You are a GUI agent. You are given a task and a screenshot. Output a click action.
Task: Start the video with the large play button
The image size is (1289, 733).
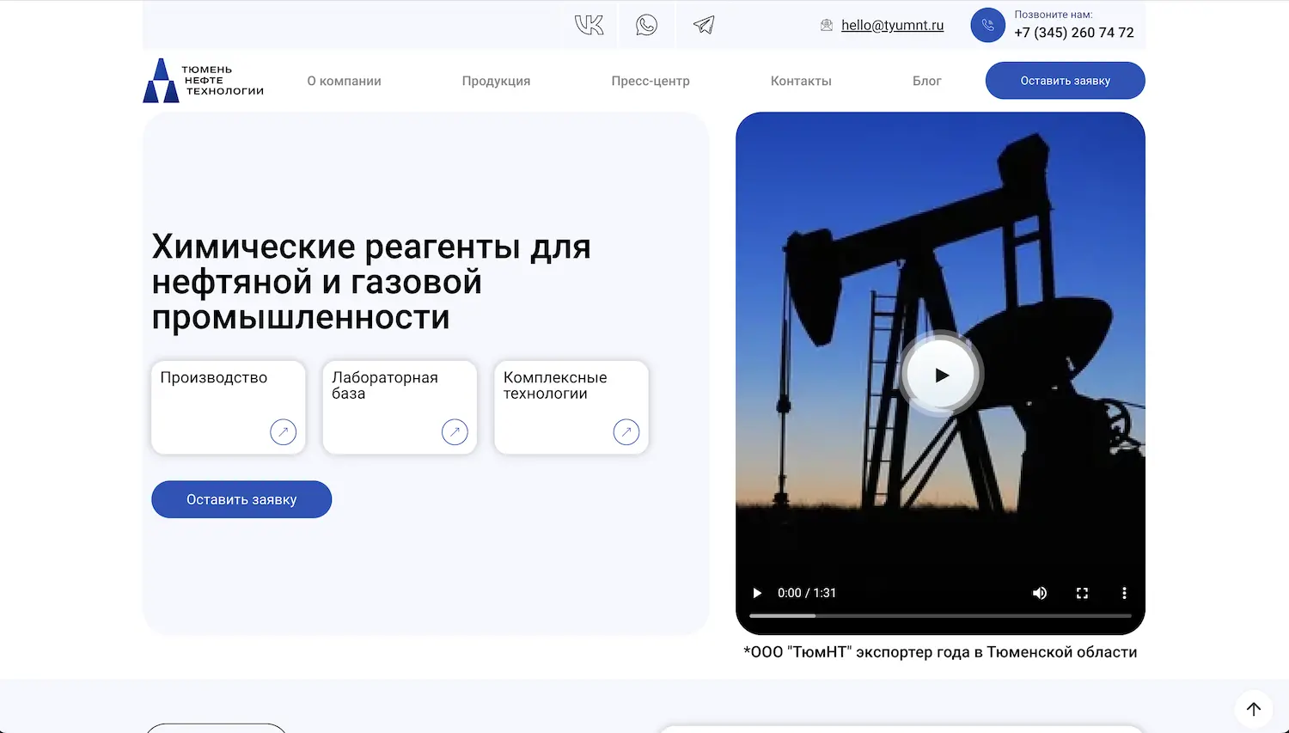coord(941,375)
